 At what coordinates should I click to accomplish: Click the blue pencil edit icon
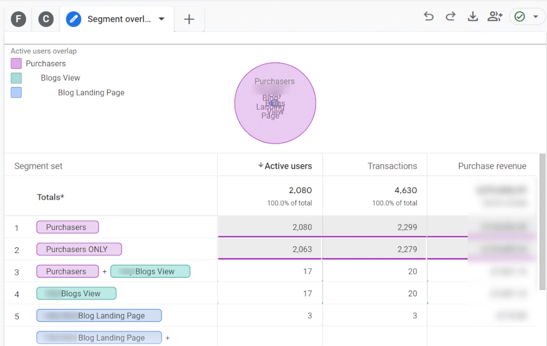coord(74,19)
